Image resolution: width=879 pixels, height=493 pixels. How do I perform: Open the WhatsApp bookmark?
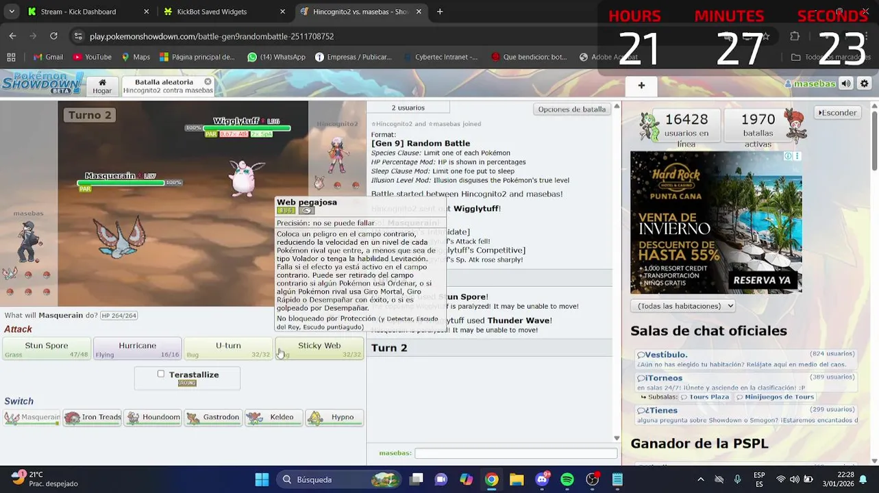pyautogui.click(x=276, y=57)
